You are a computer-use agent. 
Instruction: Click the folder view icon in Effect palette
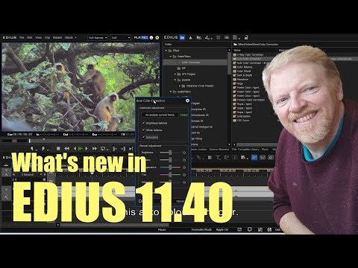click(x=183, y=37)
